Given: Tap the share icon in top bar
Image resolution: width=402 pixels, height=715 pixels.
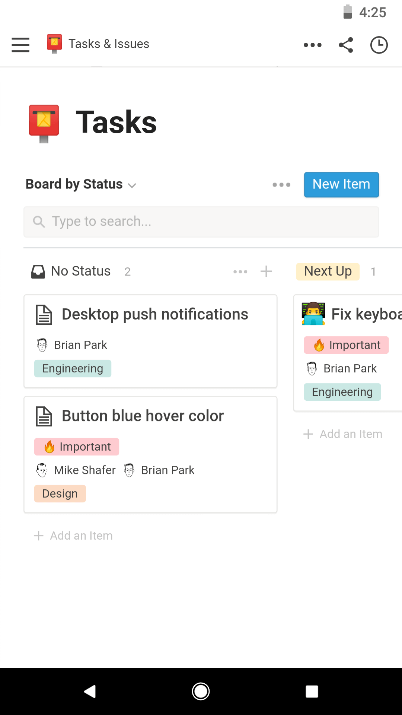Looking at the screenshot, I should (x=346, y=45).
